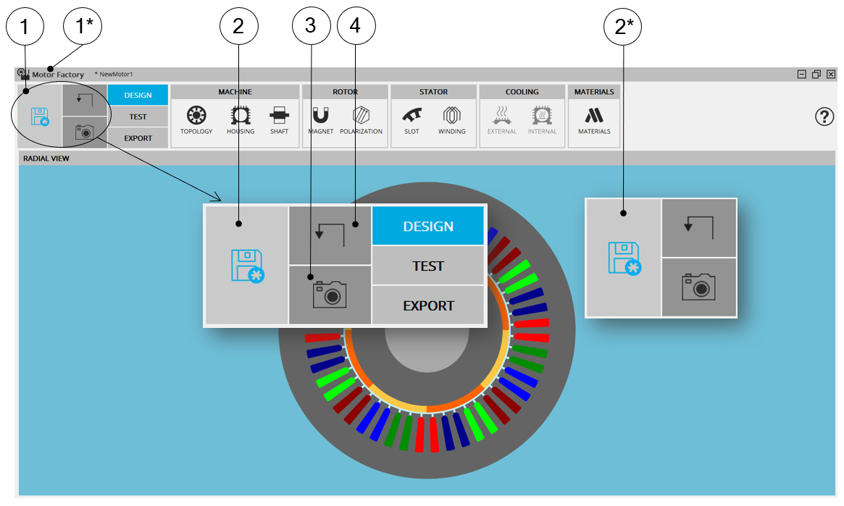This screenshot has width=844, height=506.
Task: Switch to the TEST tab
Action: point(138,117)
